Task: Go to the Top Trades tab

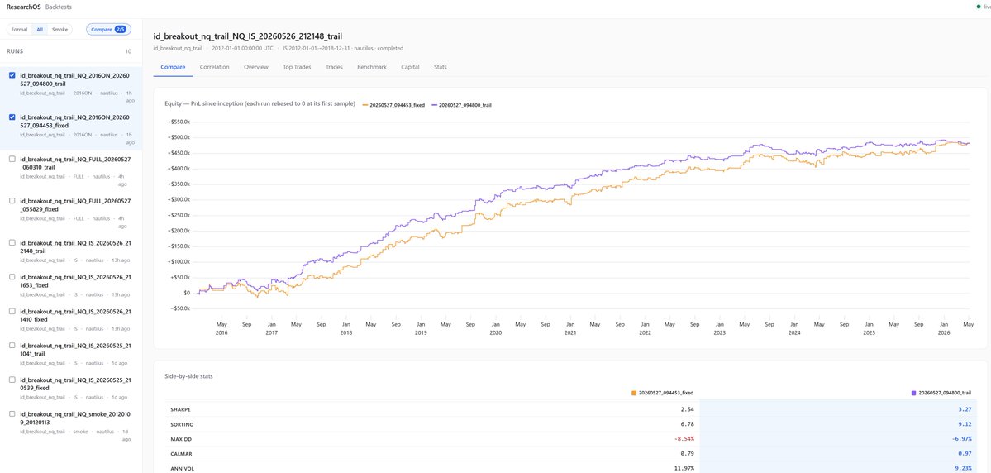Action: pos(297,67)
